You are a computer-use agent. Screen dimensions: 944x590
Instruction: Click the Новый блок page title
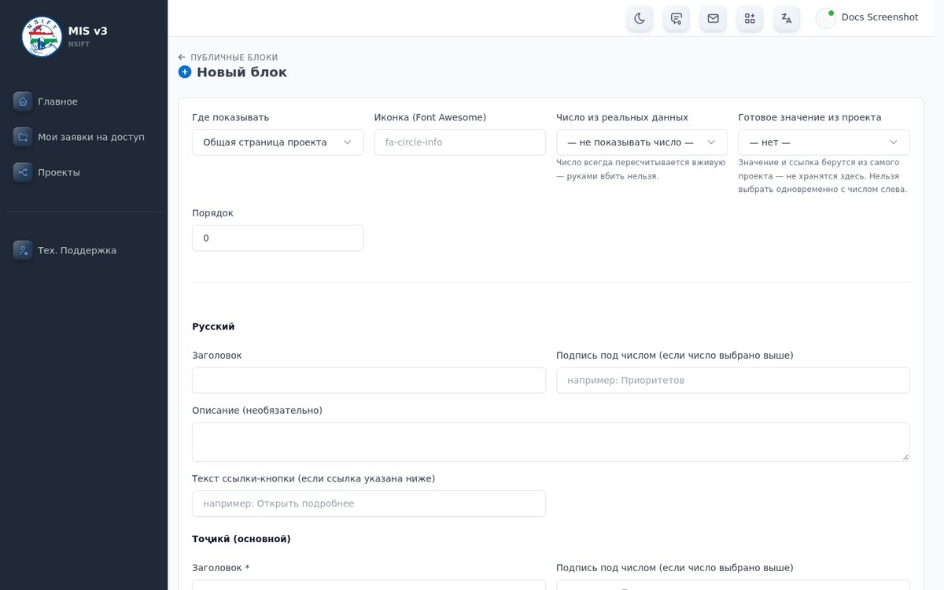(x=242, y=72)
